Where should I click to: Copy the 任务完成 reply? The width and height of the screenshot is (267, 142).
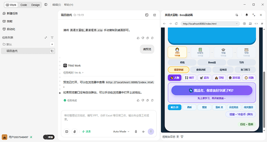coord(147,100)
